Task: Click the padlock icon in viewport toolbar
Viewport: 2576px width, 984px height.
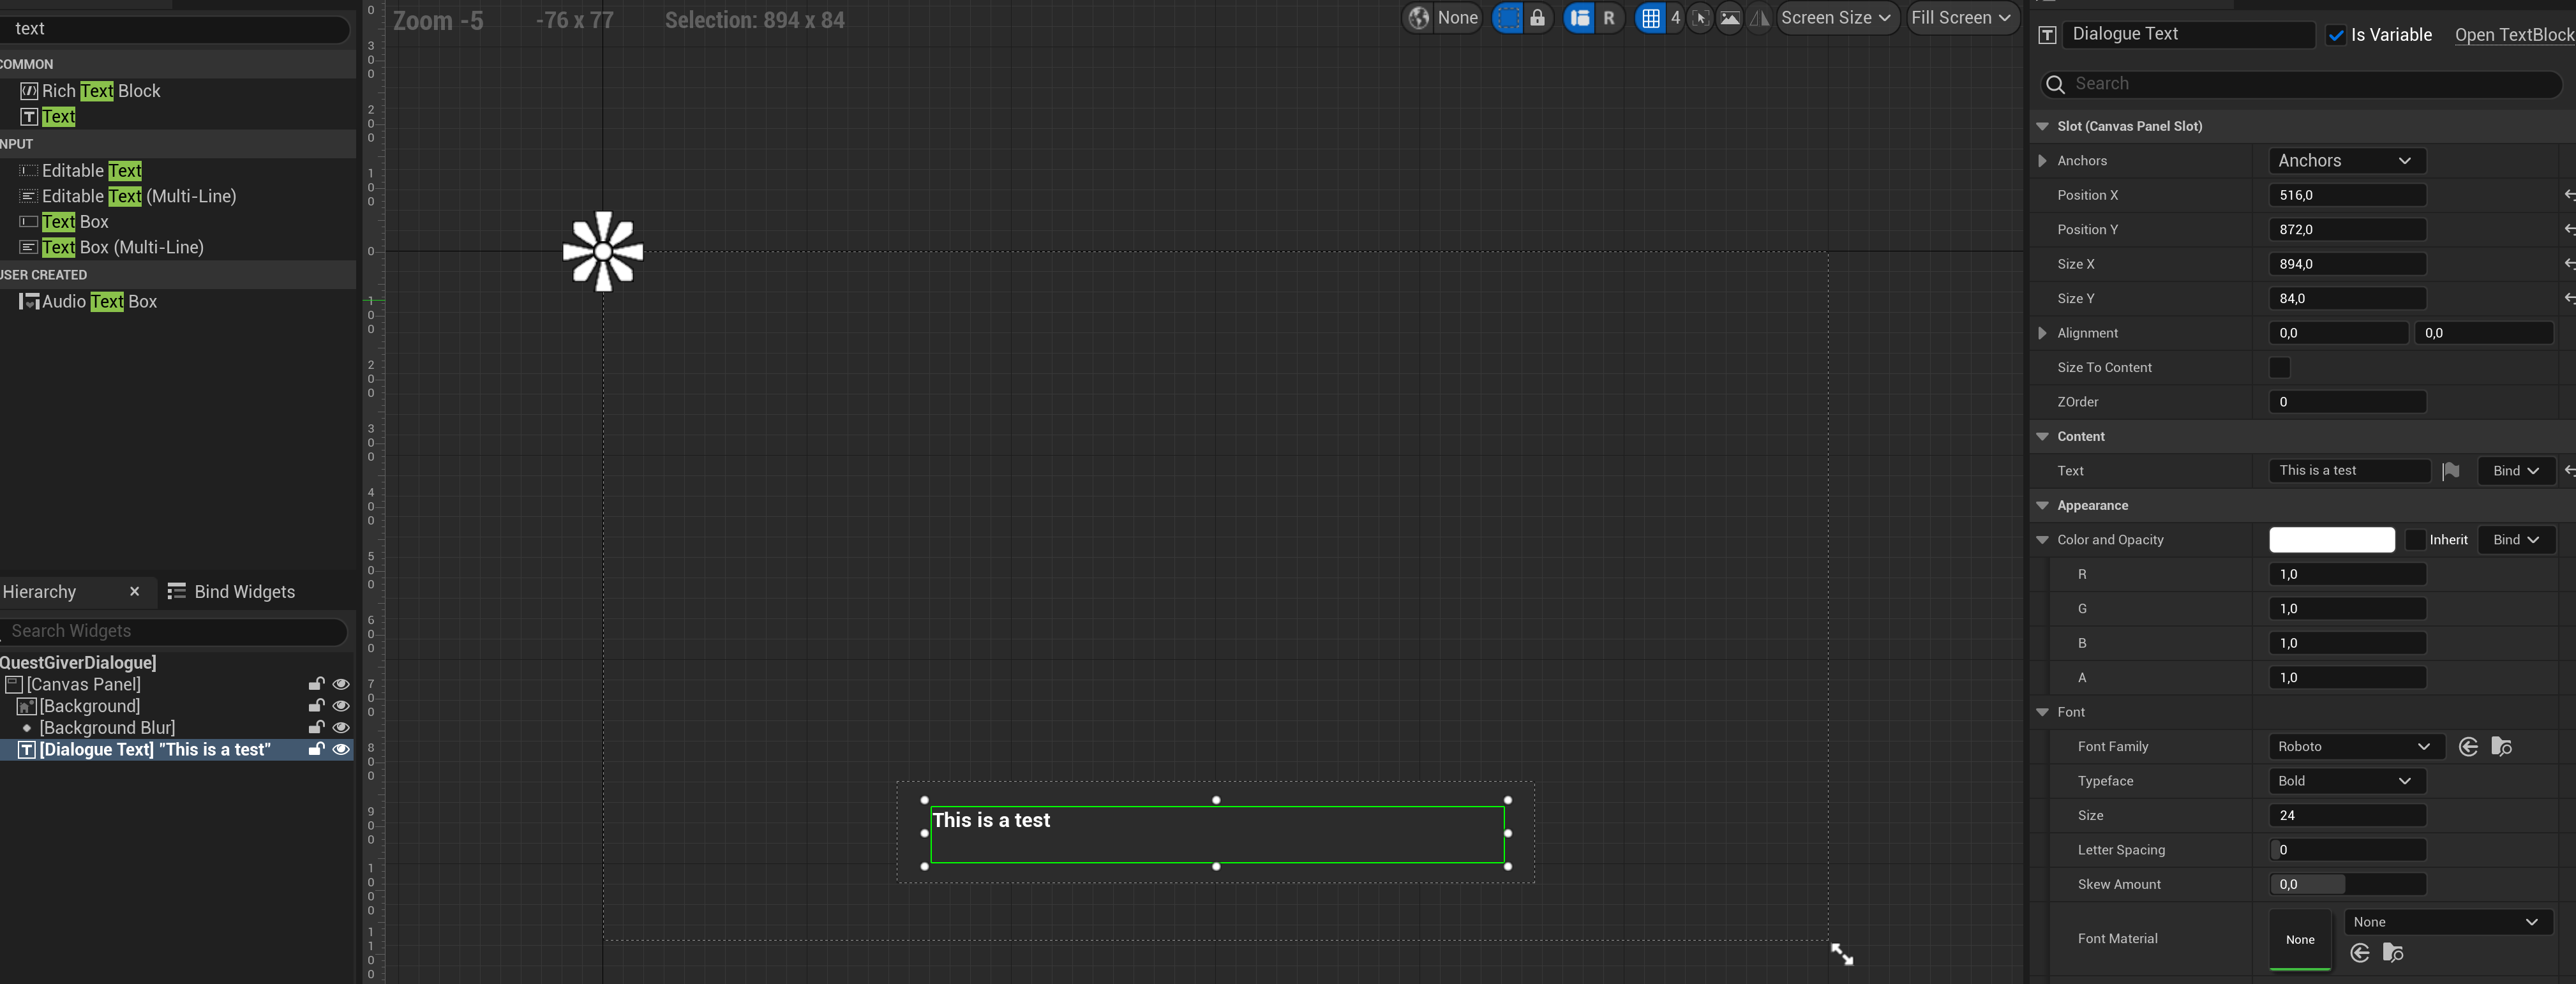Action: (1537, 18)
